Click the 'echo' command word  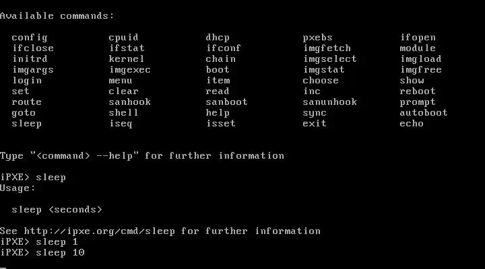(x=412, y=124)
